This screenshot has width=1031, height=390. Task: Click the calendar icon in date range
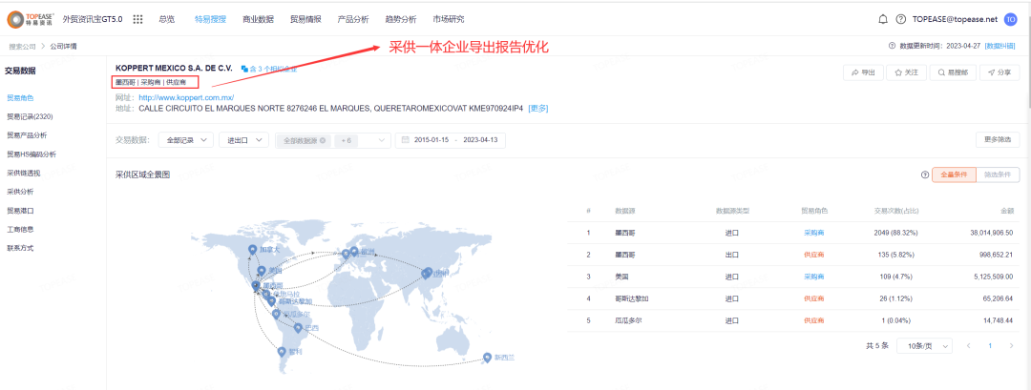(x=406, y=140)
